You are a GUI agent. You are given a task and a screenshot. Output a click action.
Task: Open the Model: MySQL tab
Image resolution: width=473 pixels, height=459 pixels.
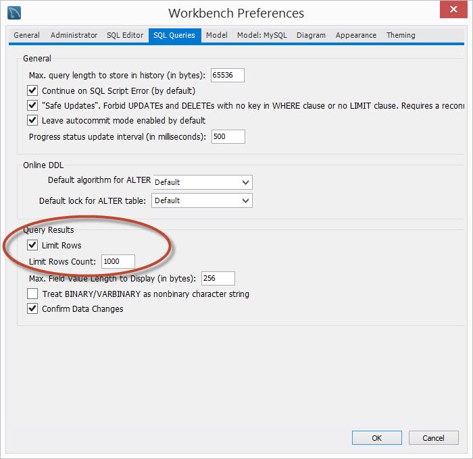(262, 35)
